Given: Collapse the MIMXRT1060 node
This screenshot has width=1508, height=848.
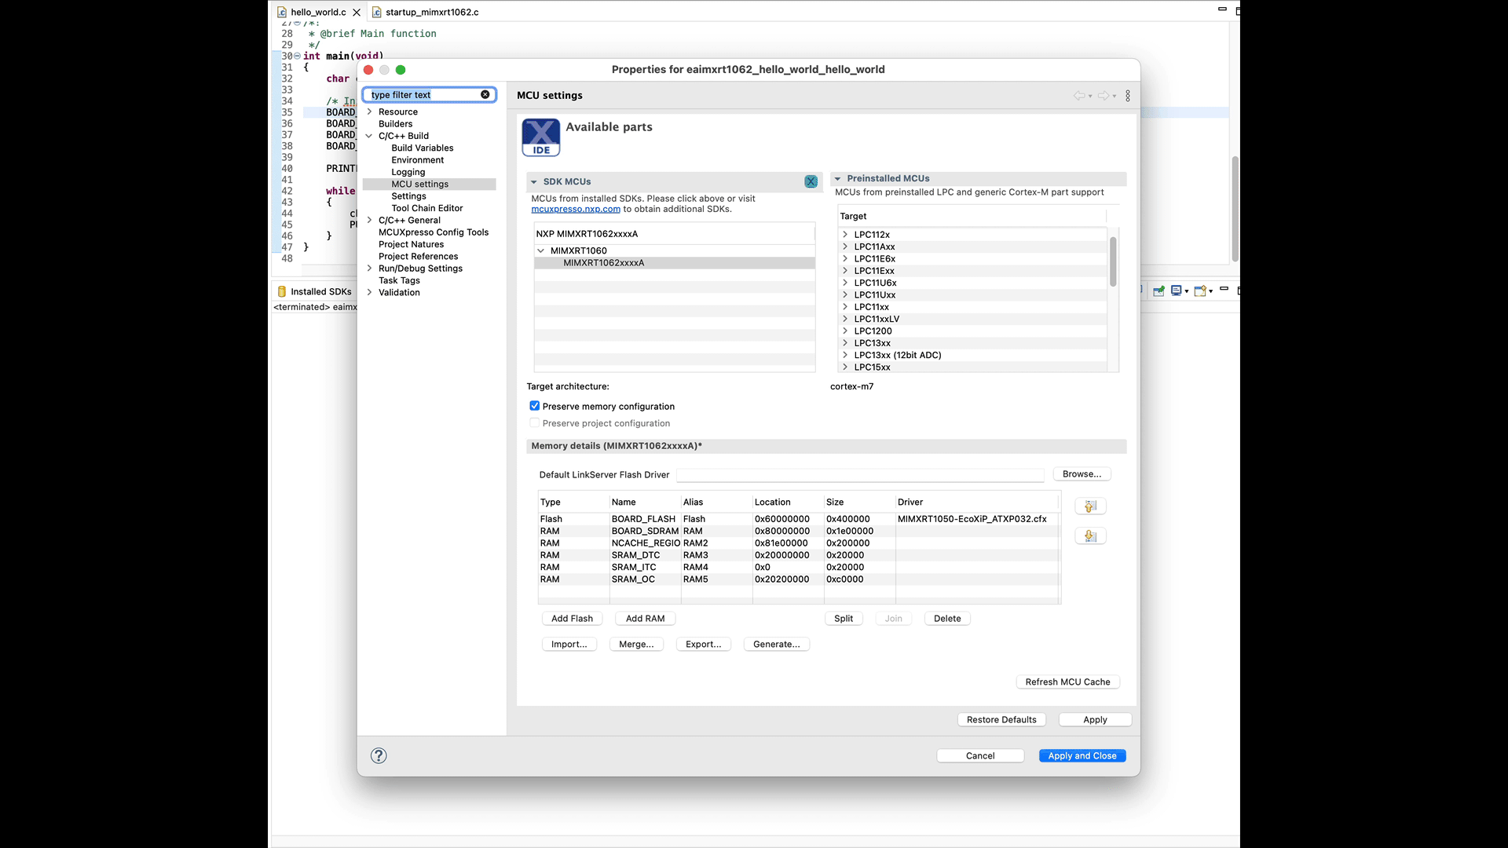Looking at the screenshot, I should click(x=541, y=250).
